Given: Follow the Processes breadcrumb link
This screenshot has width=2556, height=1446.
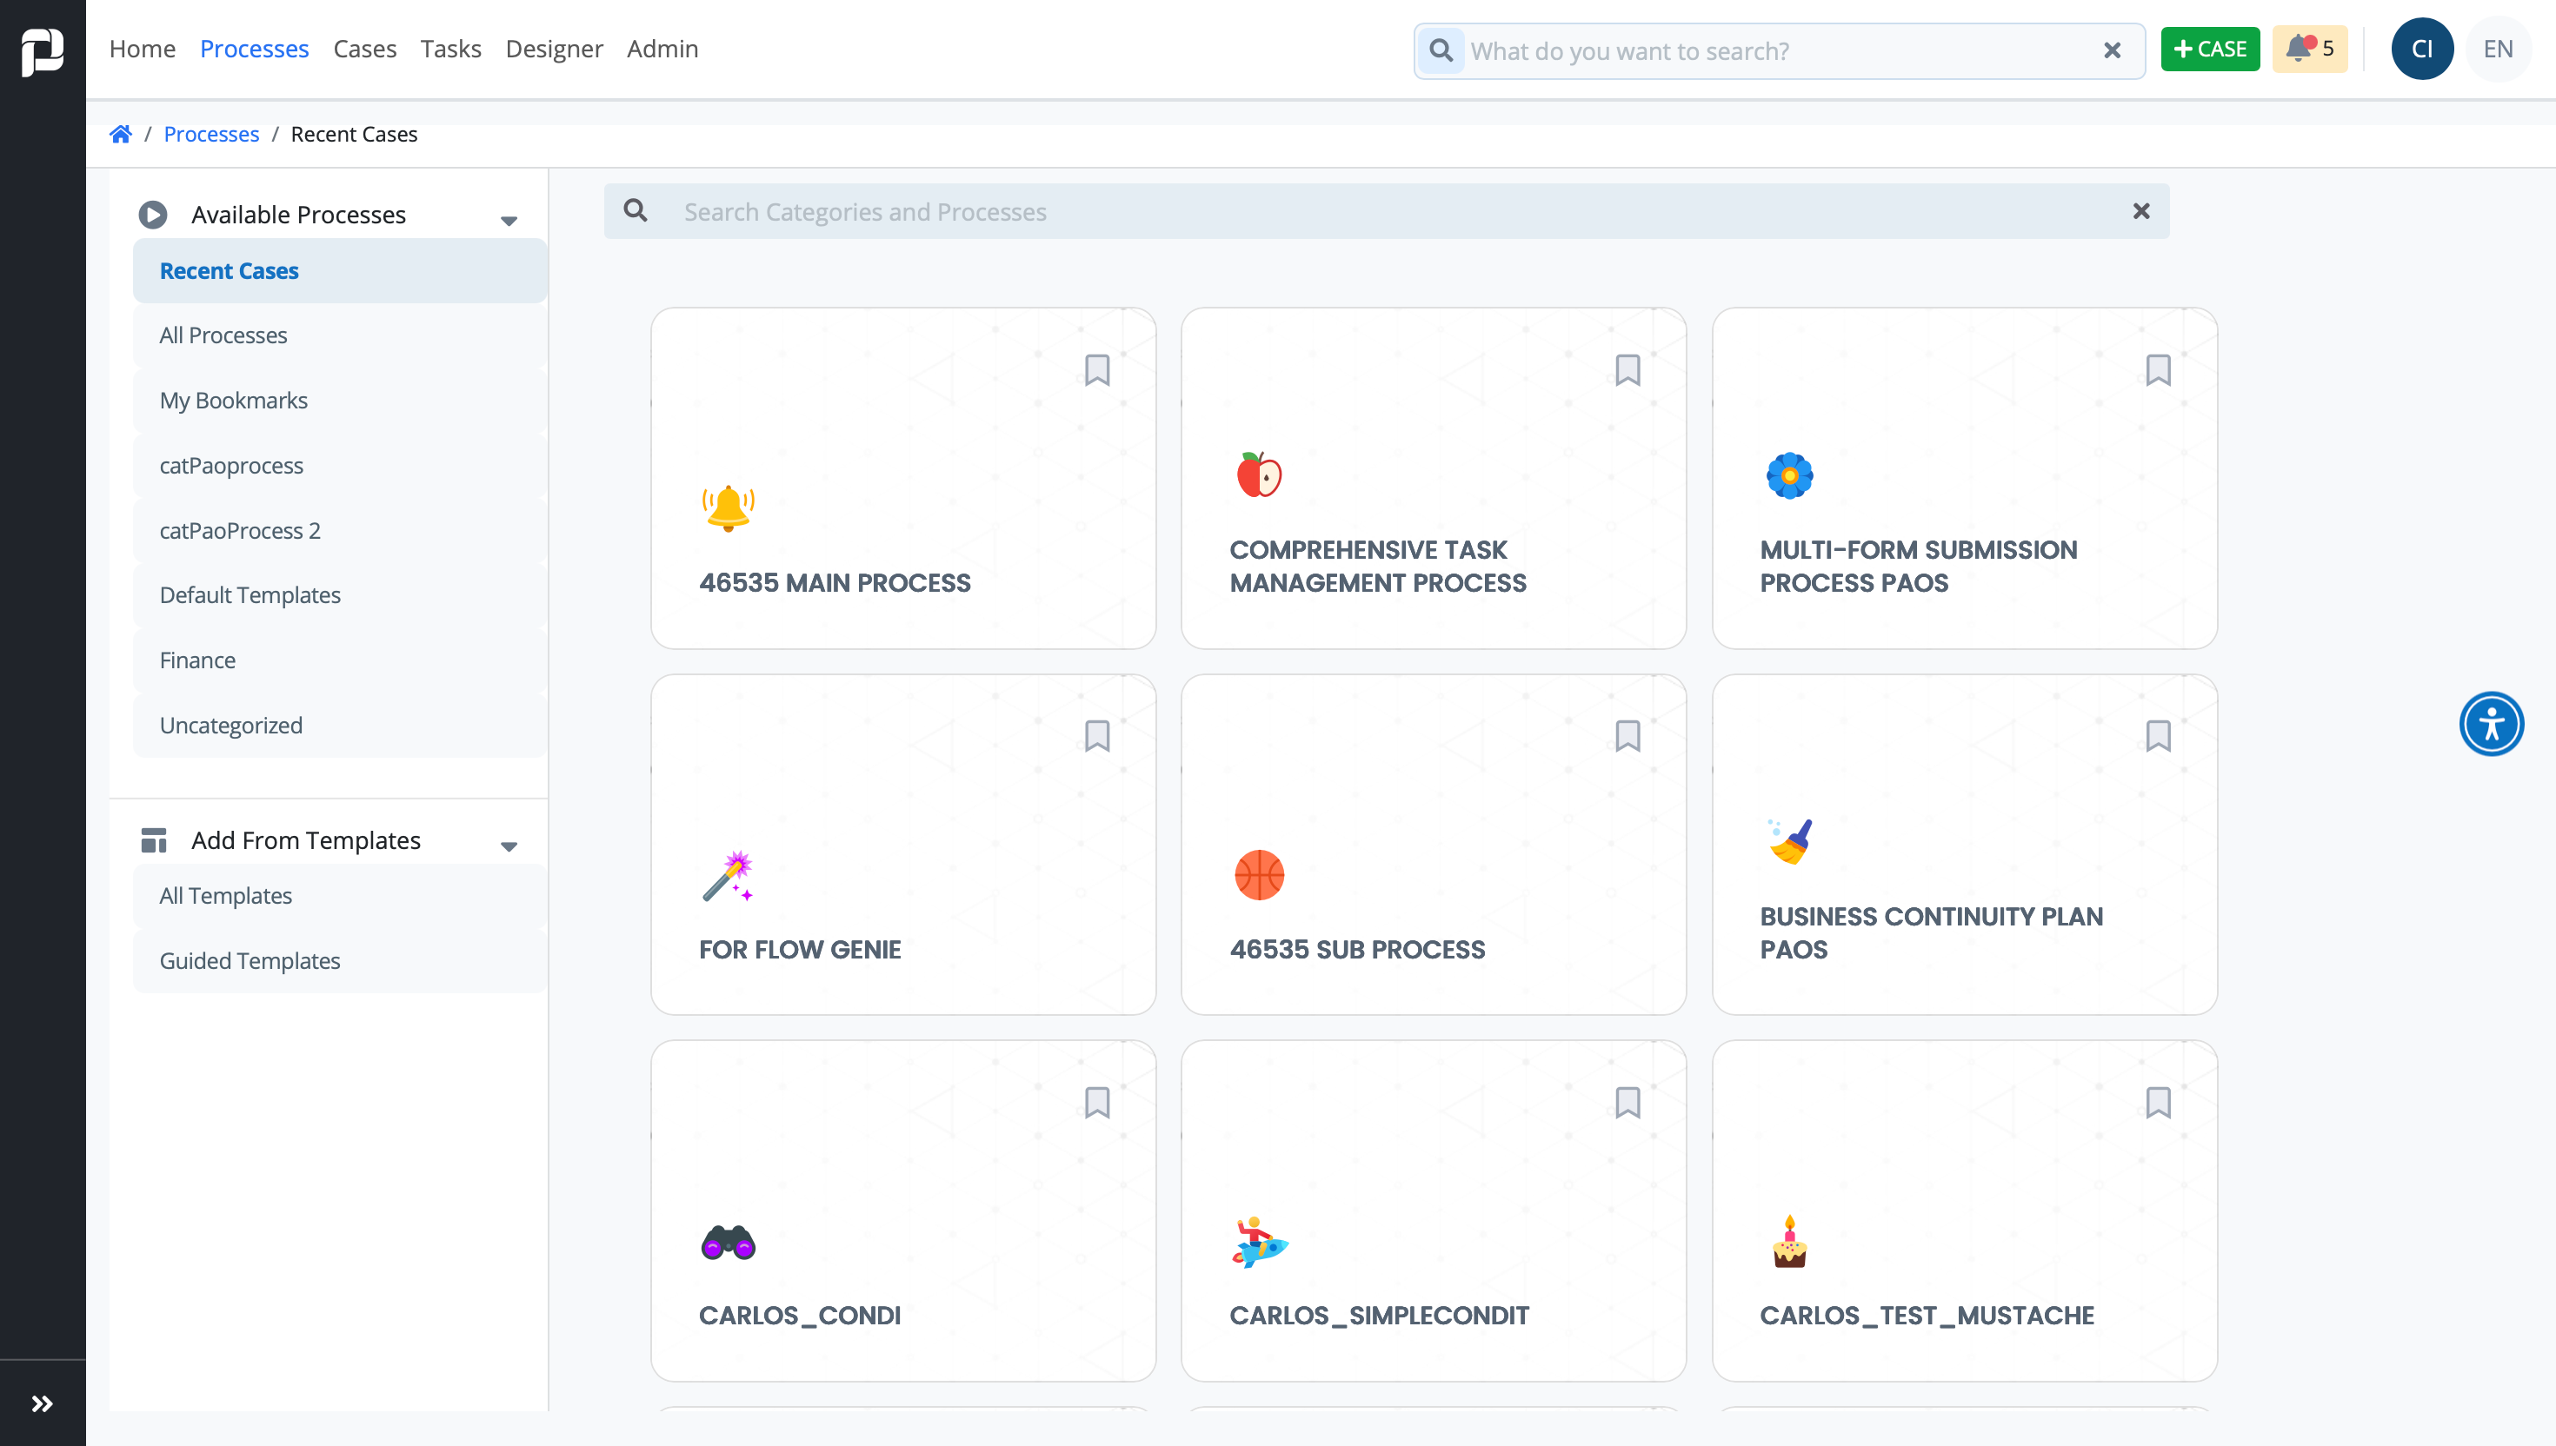Looking at the screenshot, I should click(x=210, y=134).
